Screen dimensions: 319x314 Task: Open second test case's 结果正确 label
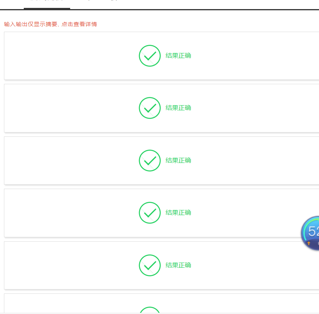pyautogui.click(x=178, y=108)
